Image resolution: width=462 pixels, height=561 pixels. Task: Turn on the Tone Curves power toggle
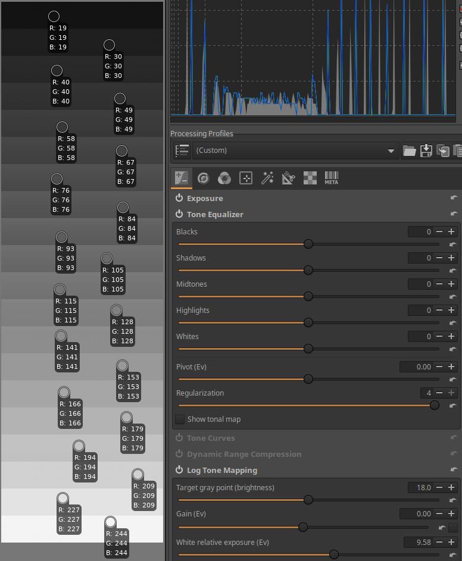click(179, 438)
